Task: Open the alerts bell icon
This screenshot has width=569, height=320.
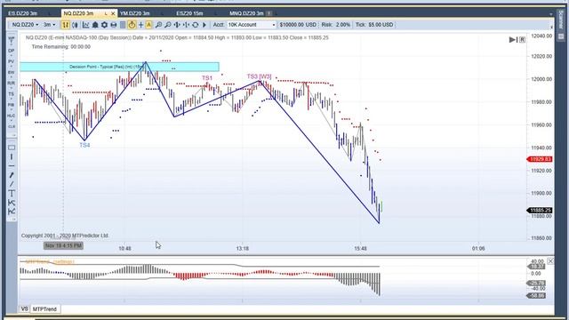Action: tap(95, 25)
